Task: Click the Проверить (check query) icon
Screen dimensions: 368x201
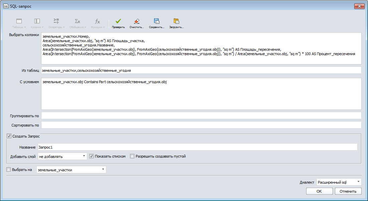Action: tap(117, 22)
